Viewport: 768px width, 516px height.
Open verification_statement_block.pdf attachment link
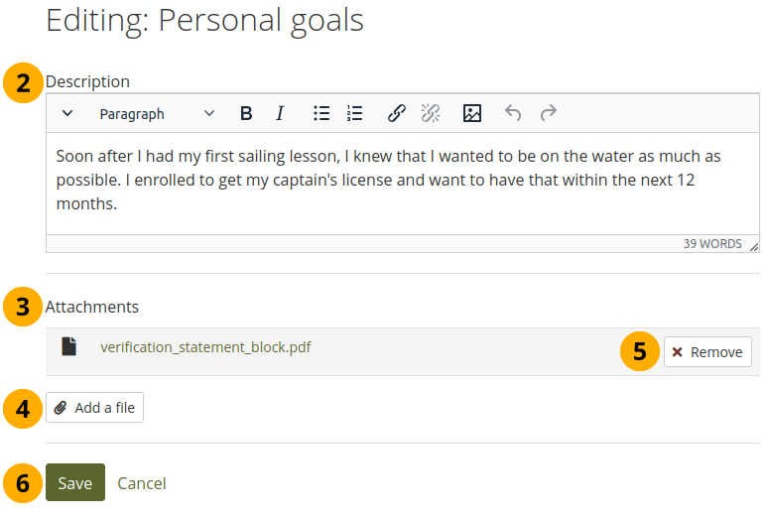tap(205, 347)
